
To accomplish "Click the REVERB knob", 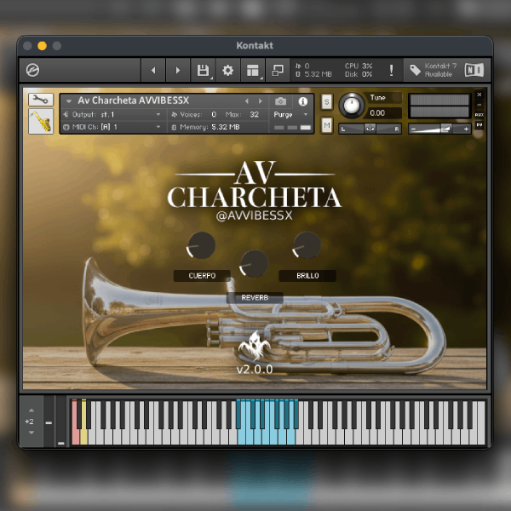I will 254,263.
